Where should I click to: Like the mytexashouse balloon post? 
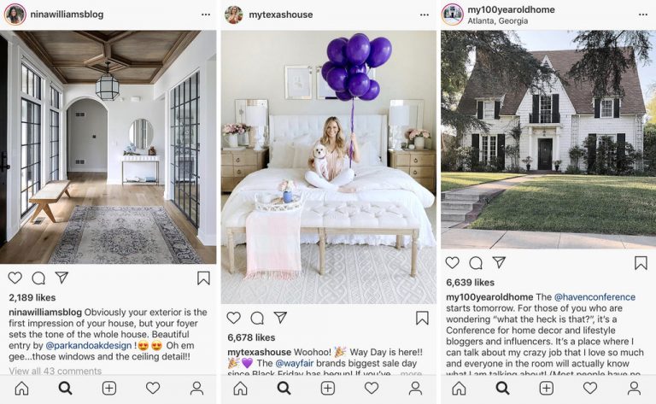tap(233, 318)
